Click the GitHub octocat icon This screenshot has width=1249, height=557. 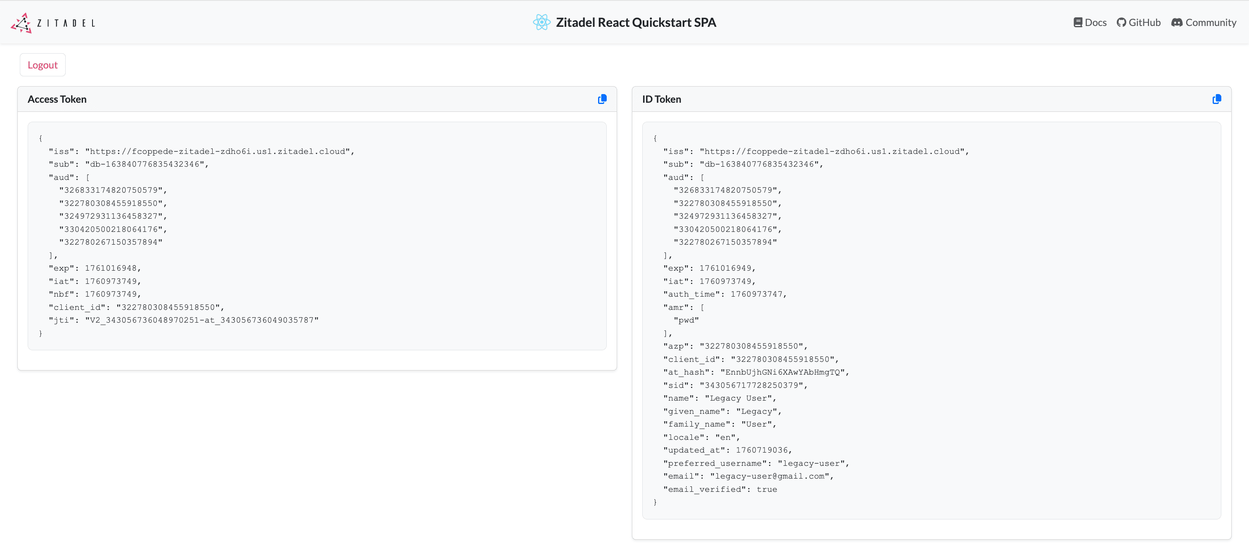[x=1121, y=22]
